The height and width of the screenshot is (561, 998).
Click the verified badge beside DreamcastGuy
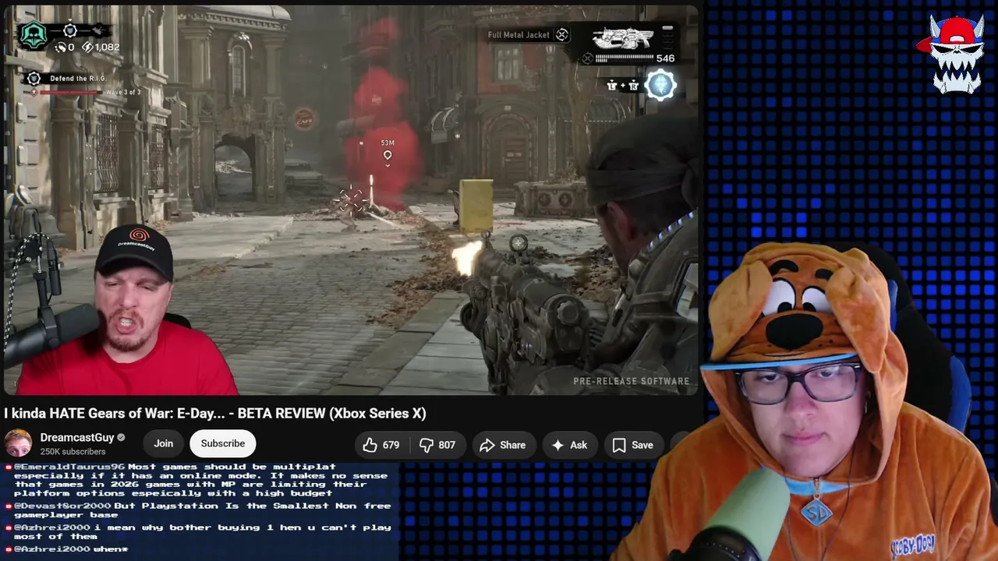coord(121,438)
